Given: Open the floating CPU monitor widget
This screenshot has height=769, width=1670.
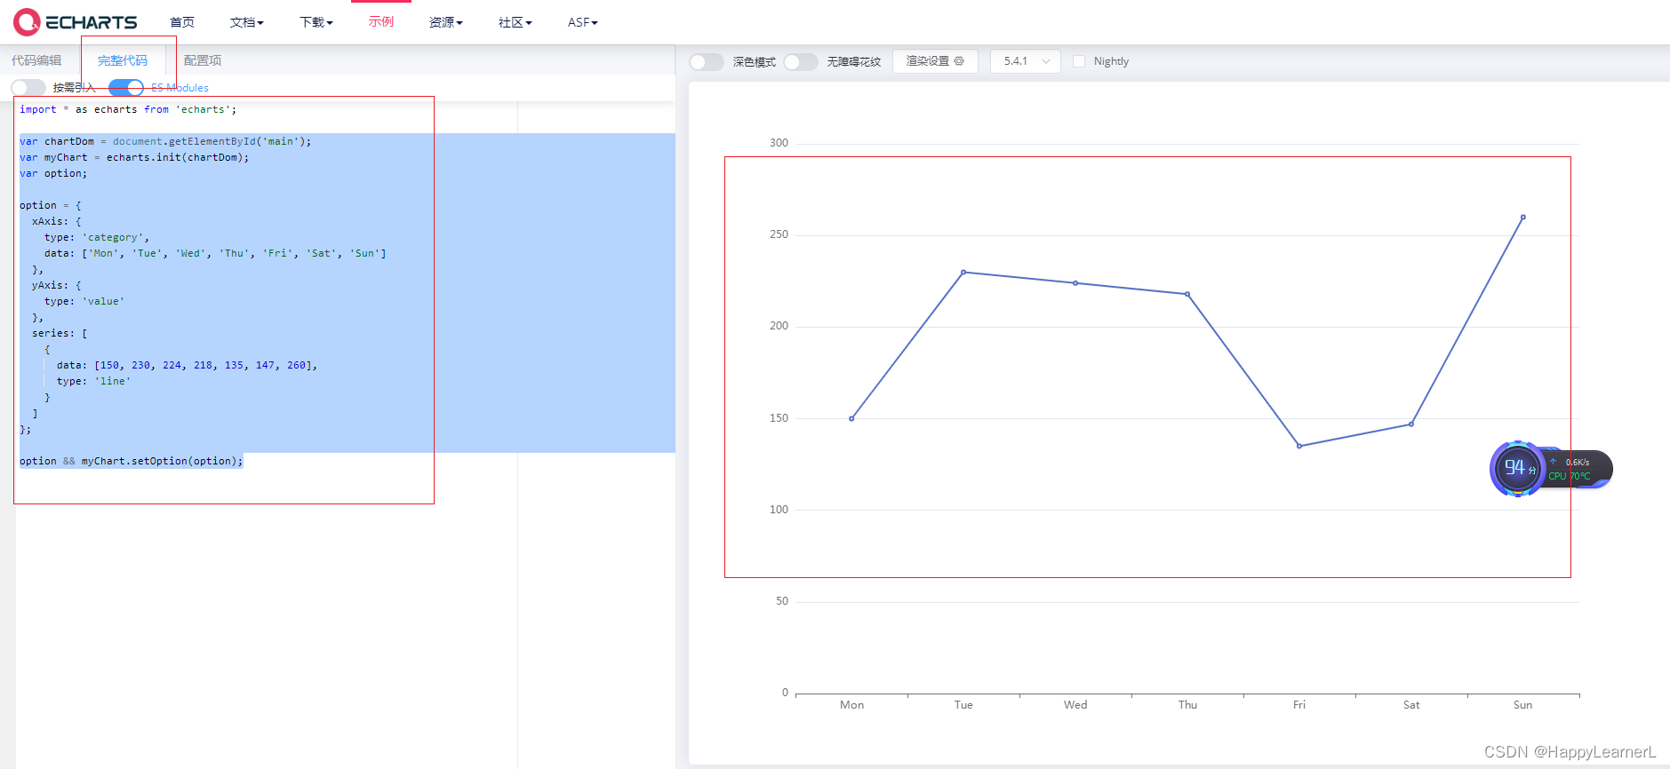Looking at the screenshot, I should (1551, 469).
